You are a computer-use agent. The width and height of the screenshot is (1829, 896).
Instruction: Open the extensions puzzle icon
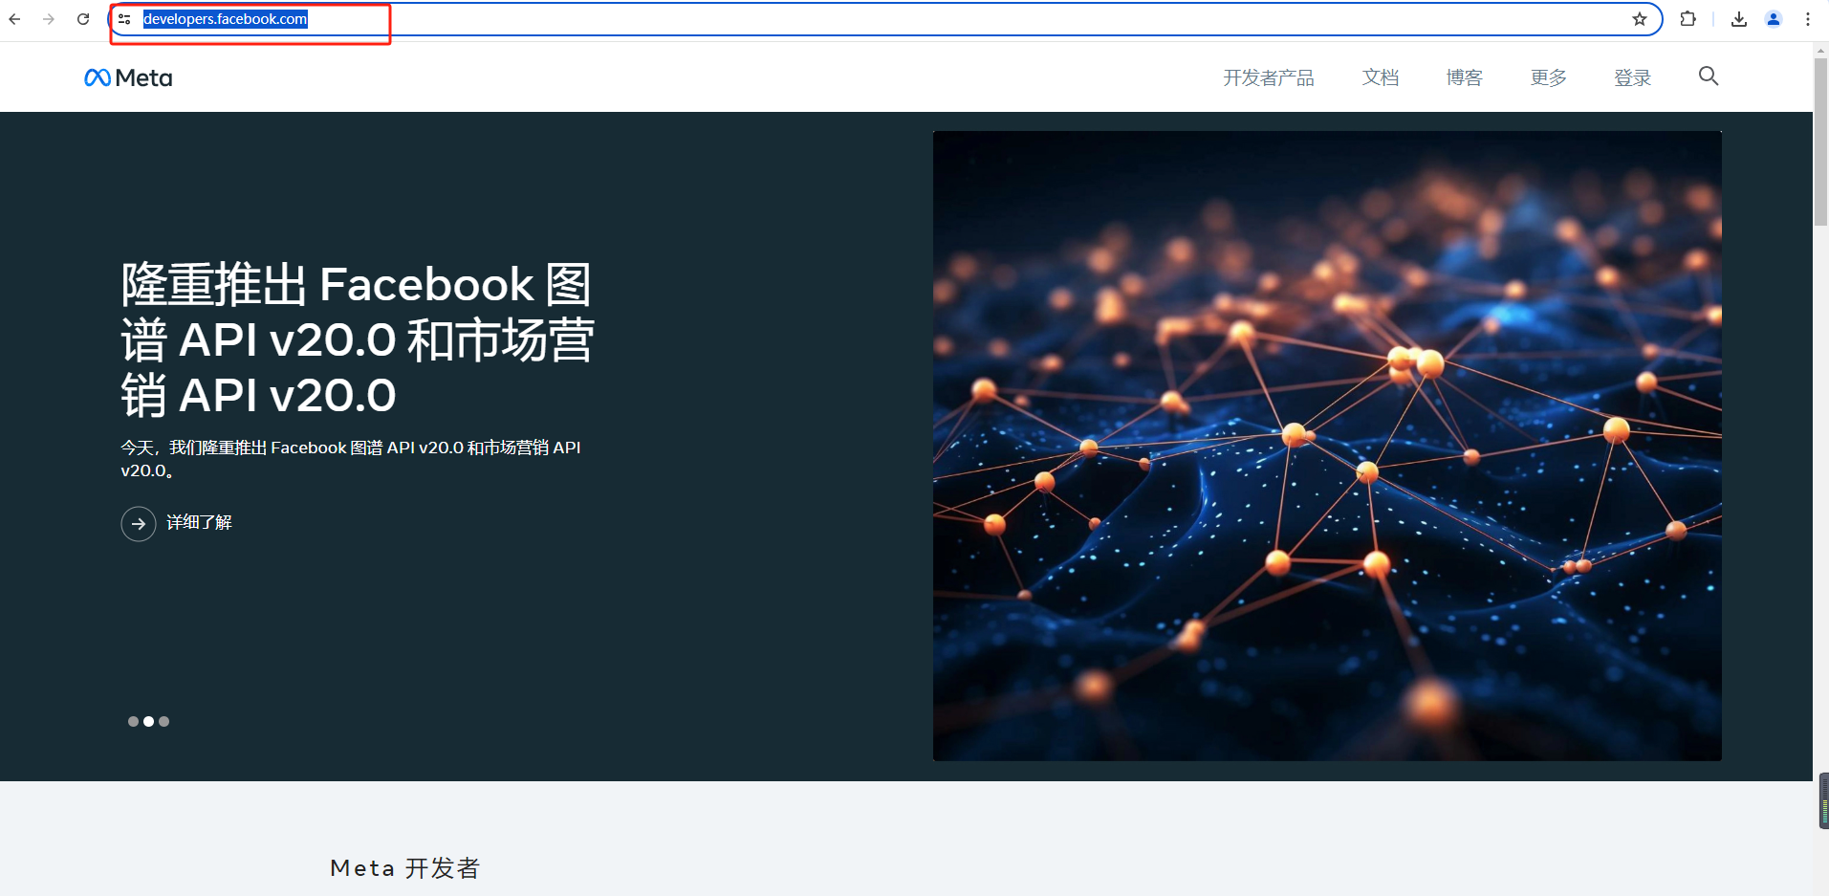[x=1687, y=19]
